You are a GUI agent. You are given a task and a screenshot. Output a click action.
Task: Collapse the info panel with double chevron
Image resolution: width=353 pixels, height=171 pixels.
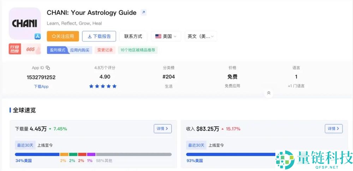[269, 93]
